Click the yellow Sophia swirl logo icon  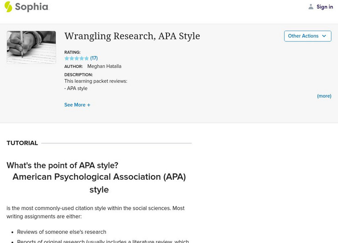(8, 7)
